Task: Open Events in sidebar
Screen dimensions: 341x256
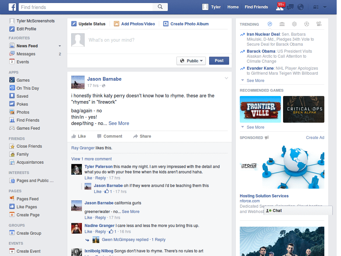Action: coord(23,62)
